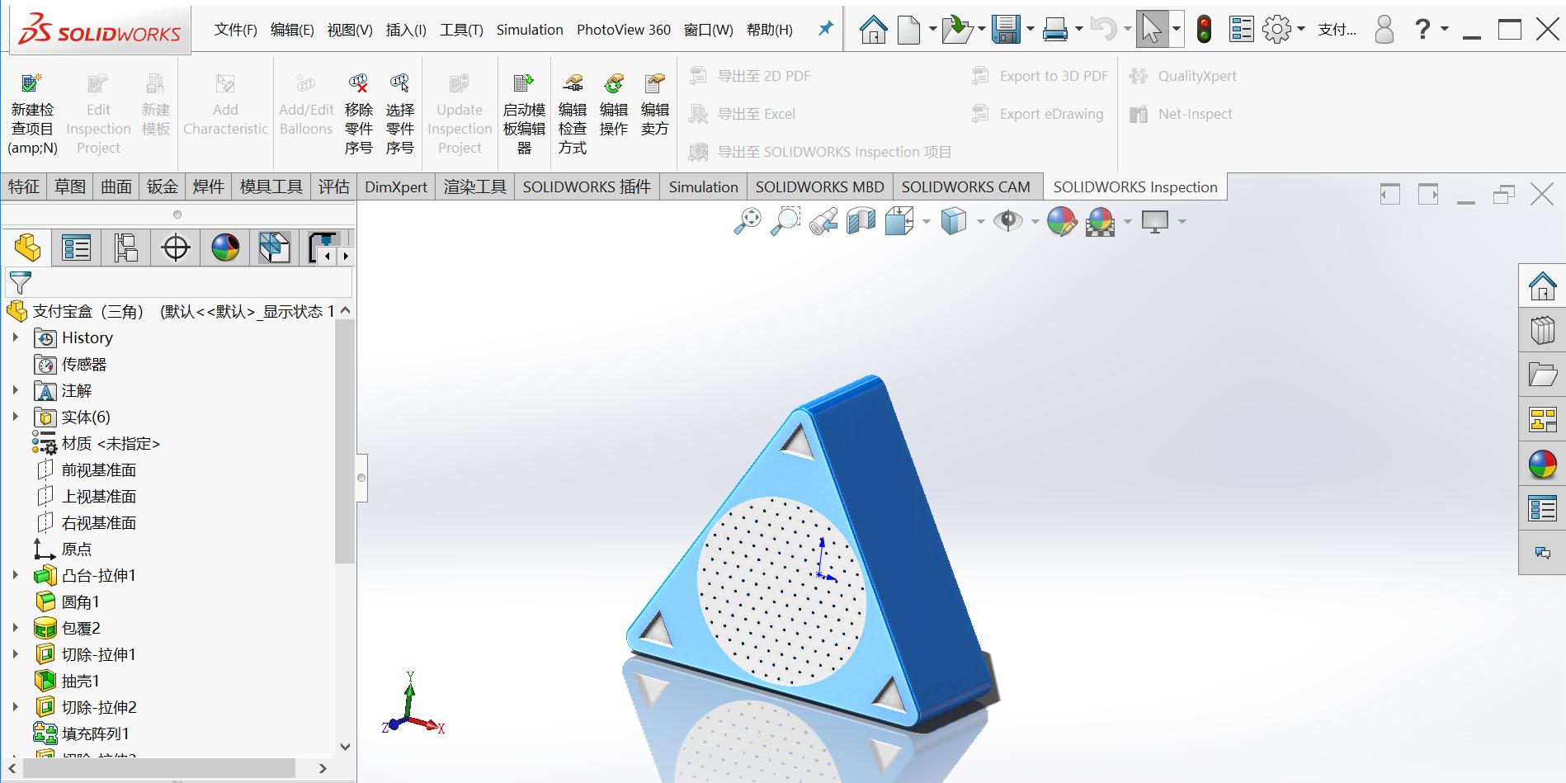The height and width of the screenshot is (783, 1566).
Task: Open the 工具(T) menu
Action: (461, 30)
